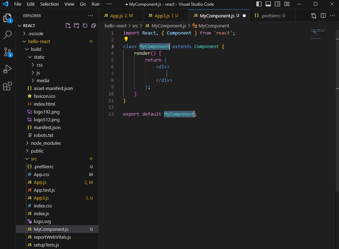Click the editor minimap preview
Screen dimensions: 339x249
click(x=318, y=34)
